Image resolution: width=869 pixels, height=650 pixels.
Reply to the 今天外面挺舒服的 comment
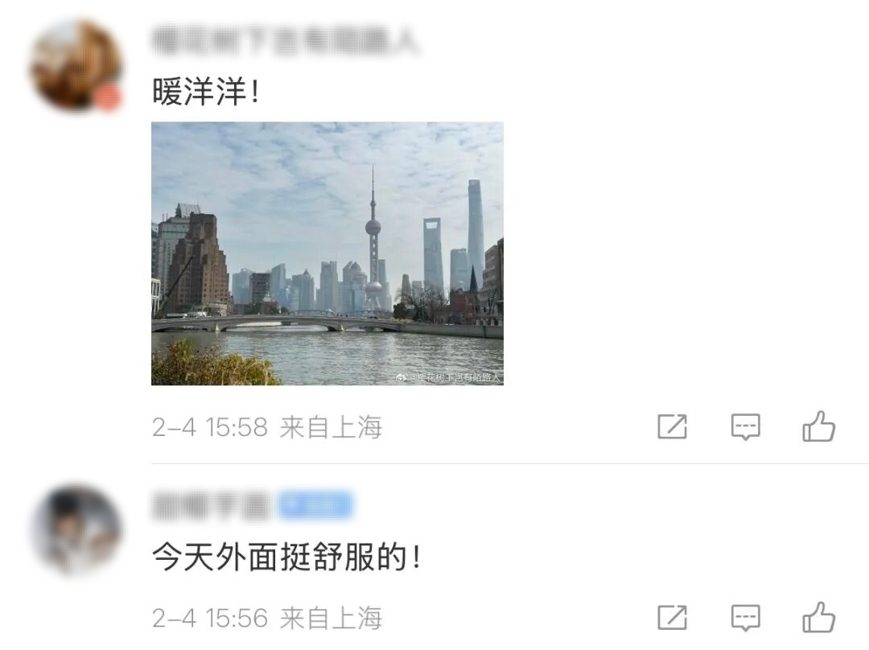[745, 619]
